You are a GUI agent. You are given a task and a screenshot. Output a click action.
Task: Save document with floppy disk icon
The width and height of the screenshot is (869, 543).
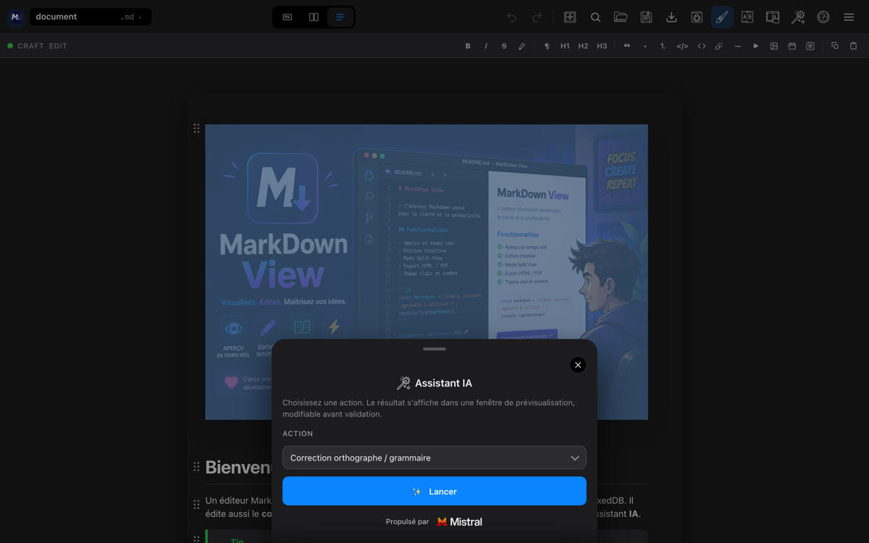point(646,17)
